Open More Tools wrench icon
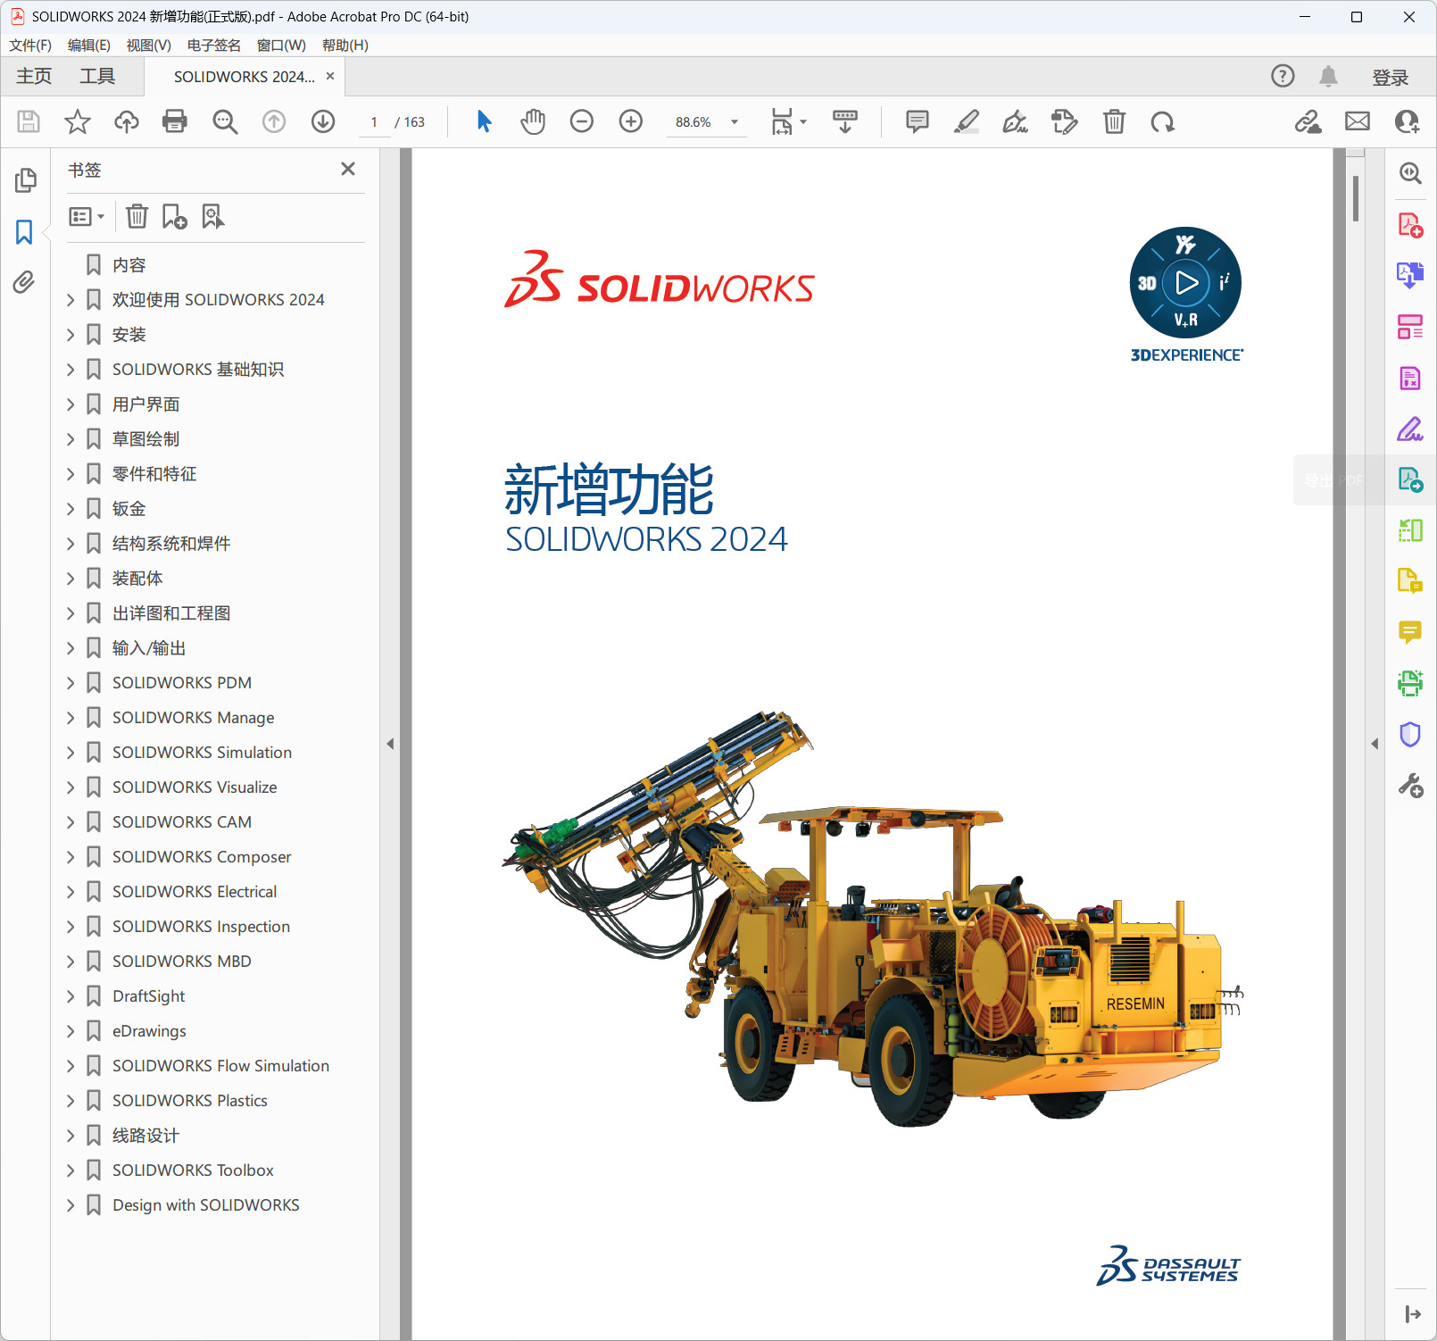 (1410, 786)
